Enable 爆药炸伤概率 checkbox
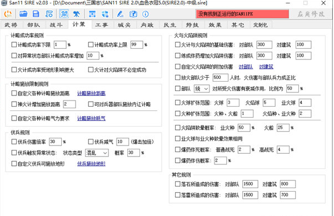Screen dimensions: 334x216 (x=177, y=160)
